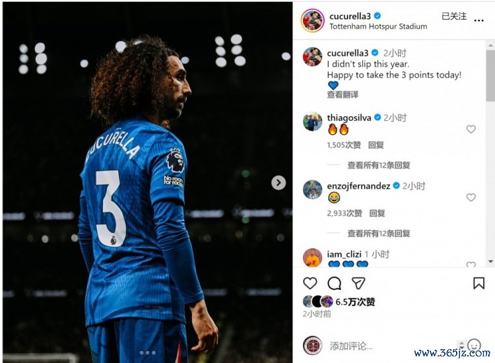This screenshot has width=495, height=363.
Task: Toggle the 已关注 following button
Action: coord(453,16)
